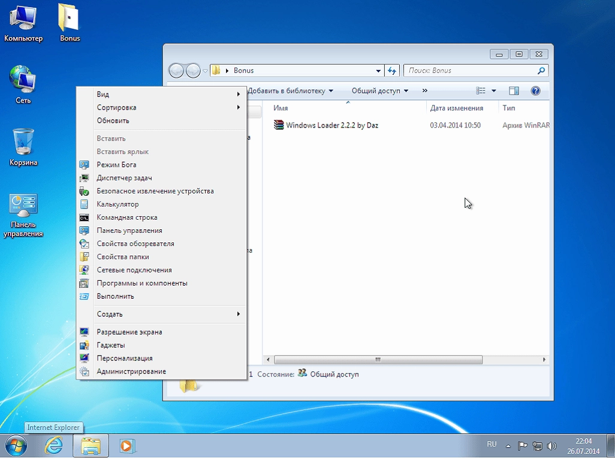Click Общий доступ status in details pane
Screen dimensions: 615x458
(334, 374)
